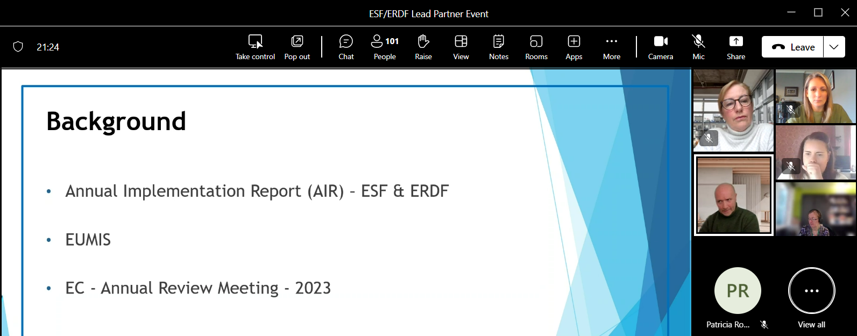
Task: Expand the Leave options dropdown arrow
Action: tap(834, 47)
